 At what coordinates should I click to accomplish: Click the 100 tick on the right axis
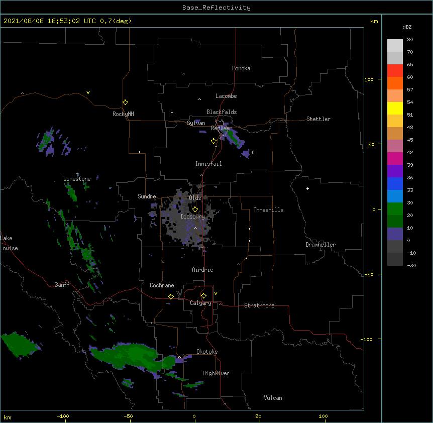click(369, 79)
